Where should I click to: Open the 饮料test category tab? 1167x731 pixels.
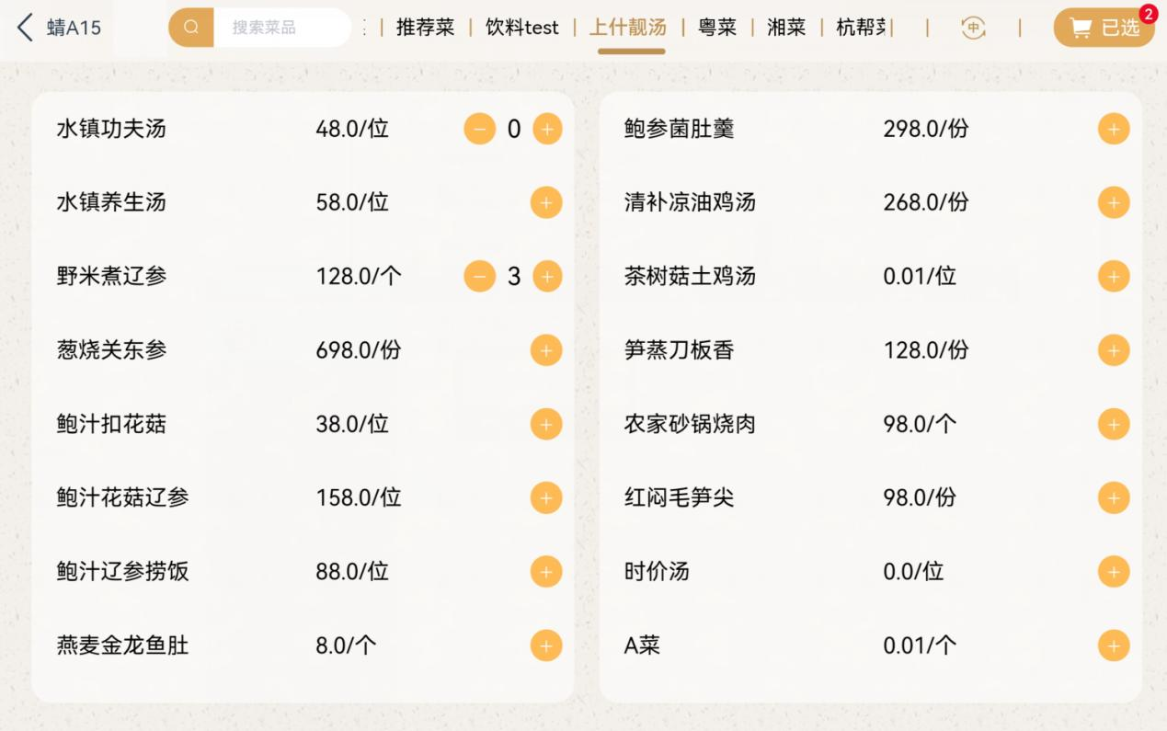coord(522,28)
